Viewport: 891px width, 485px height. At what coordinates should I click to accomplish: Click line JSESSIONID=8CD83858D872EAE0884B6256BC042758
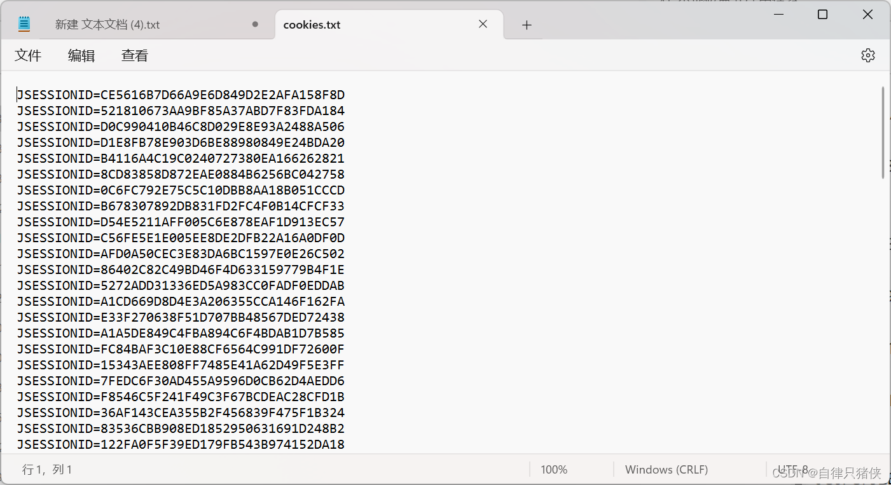[x=181, y=175]
